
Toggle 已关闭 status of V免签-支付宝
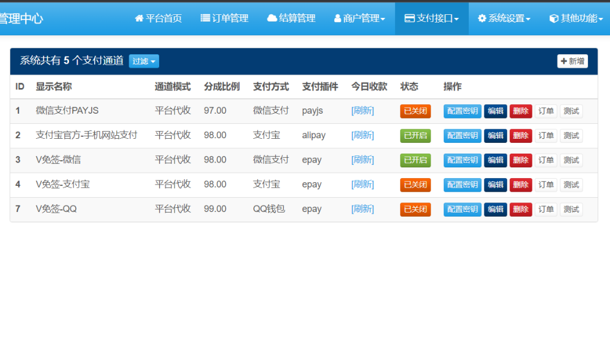point(415,185)
